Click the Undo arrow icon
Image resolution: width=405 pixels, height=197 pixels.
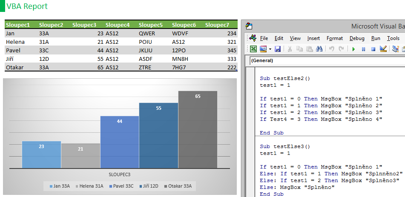pos(332,49)
